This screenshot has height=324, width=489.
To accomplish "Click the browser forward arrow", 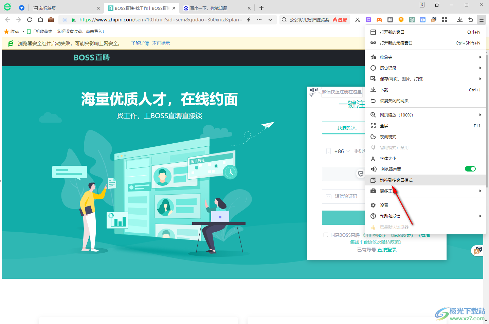I will 19,20.
